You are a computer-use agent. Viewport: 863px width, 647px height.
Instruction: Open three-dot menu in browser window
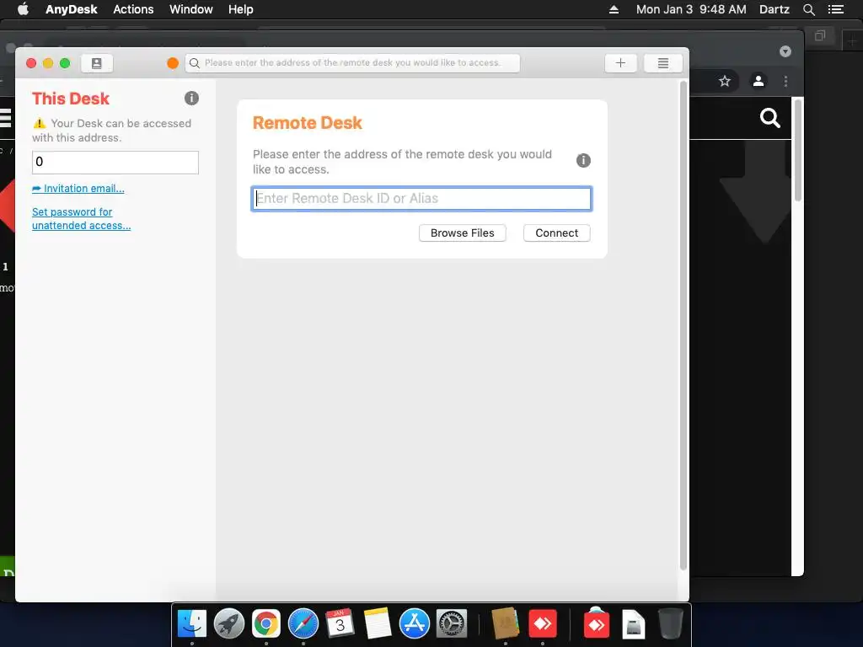[x=785, y=82]
